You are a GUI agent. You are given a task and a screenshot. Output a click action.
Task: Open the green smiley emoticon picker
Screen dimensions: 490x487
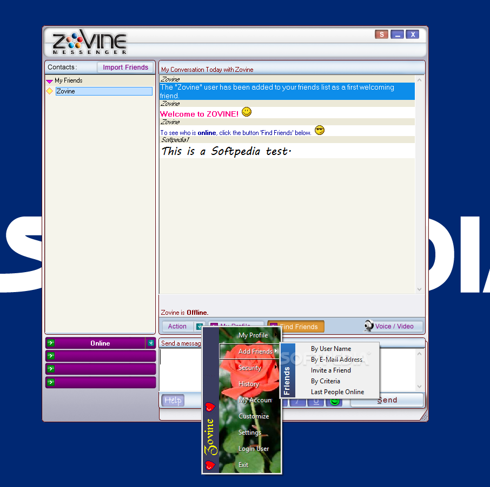(x=334, y=402)
